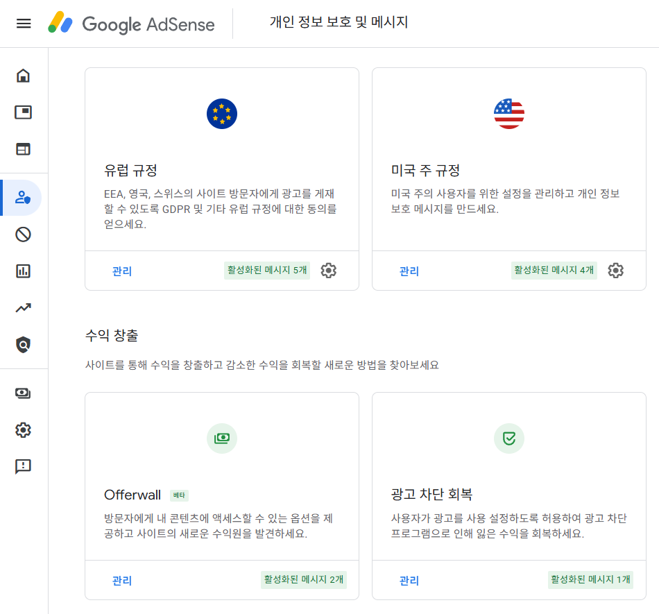Open Reports sidebar icon
Screen dimensions: 659x614
point(24,271)
